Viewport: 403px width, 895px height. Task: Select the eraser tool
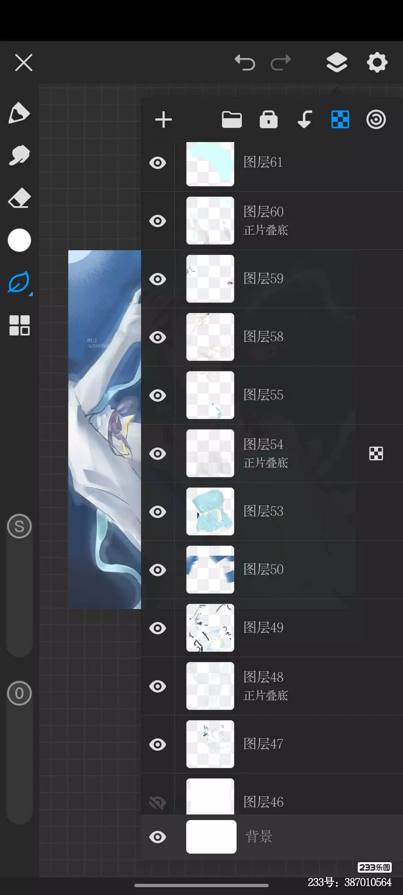[x=19, y=198]
